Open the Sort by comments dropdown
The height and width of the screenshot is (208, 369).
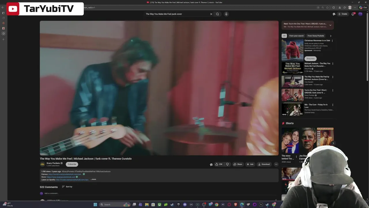67,187
